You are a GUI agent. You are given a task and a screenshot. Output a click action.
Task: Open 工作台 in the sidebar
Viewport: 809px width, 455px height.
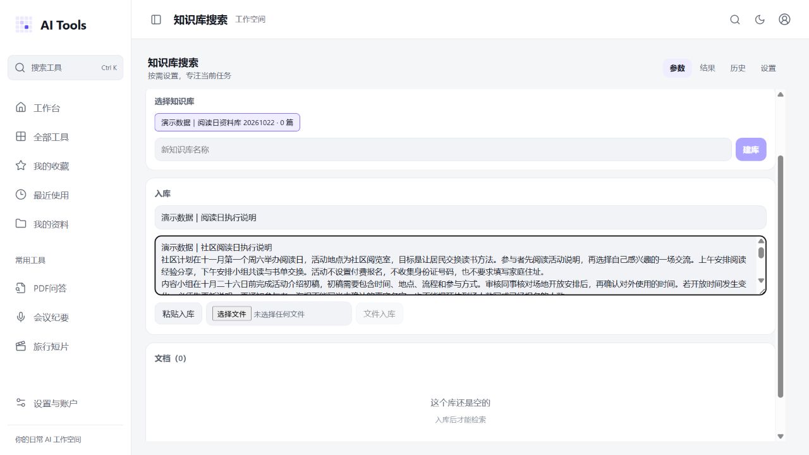pyautogui.click(x=66, y=107)
